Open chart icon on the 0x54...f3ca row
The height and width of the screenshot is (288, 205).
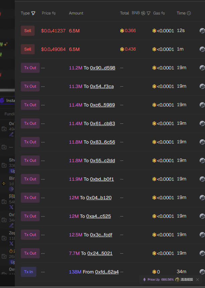coord(202,86)
